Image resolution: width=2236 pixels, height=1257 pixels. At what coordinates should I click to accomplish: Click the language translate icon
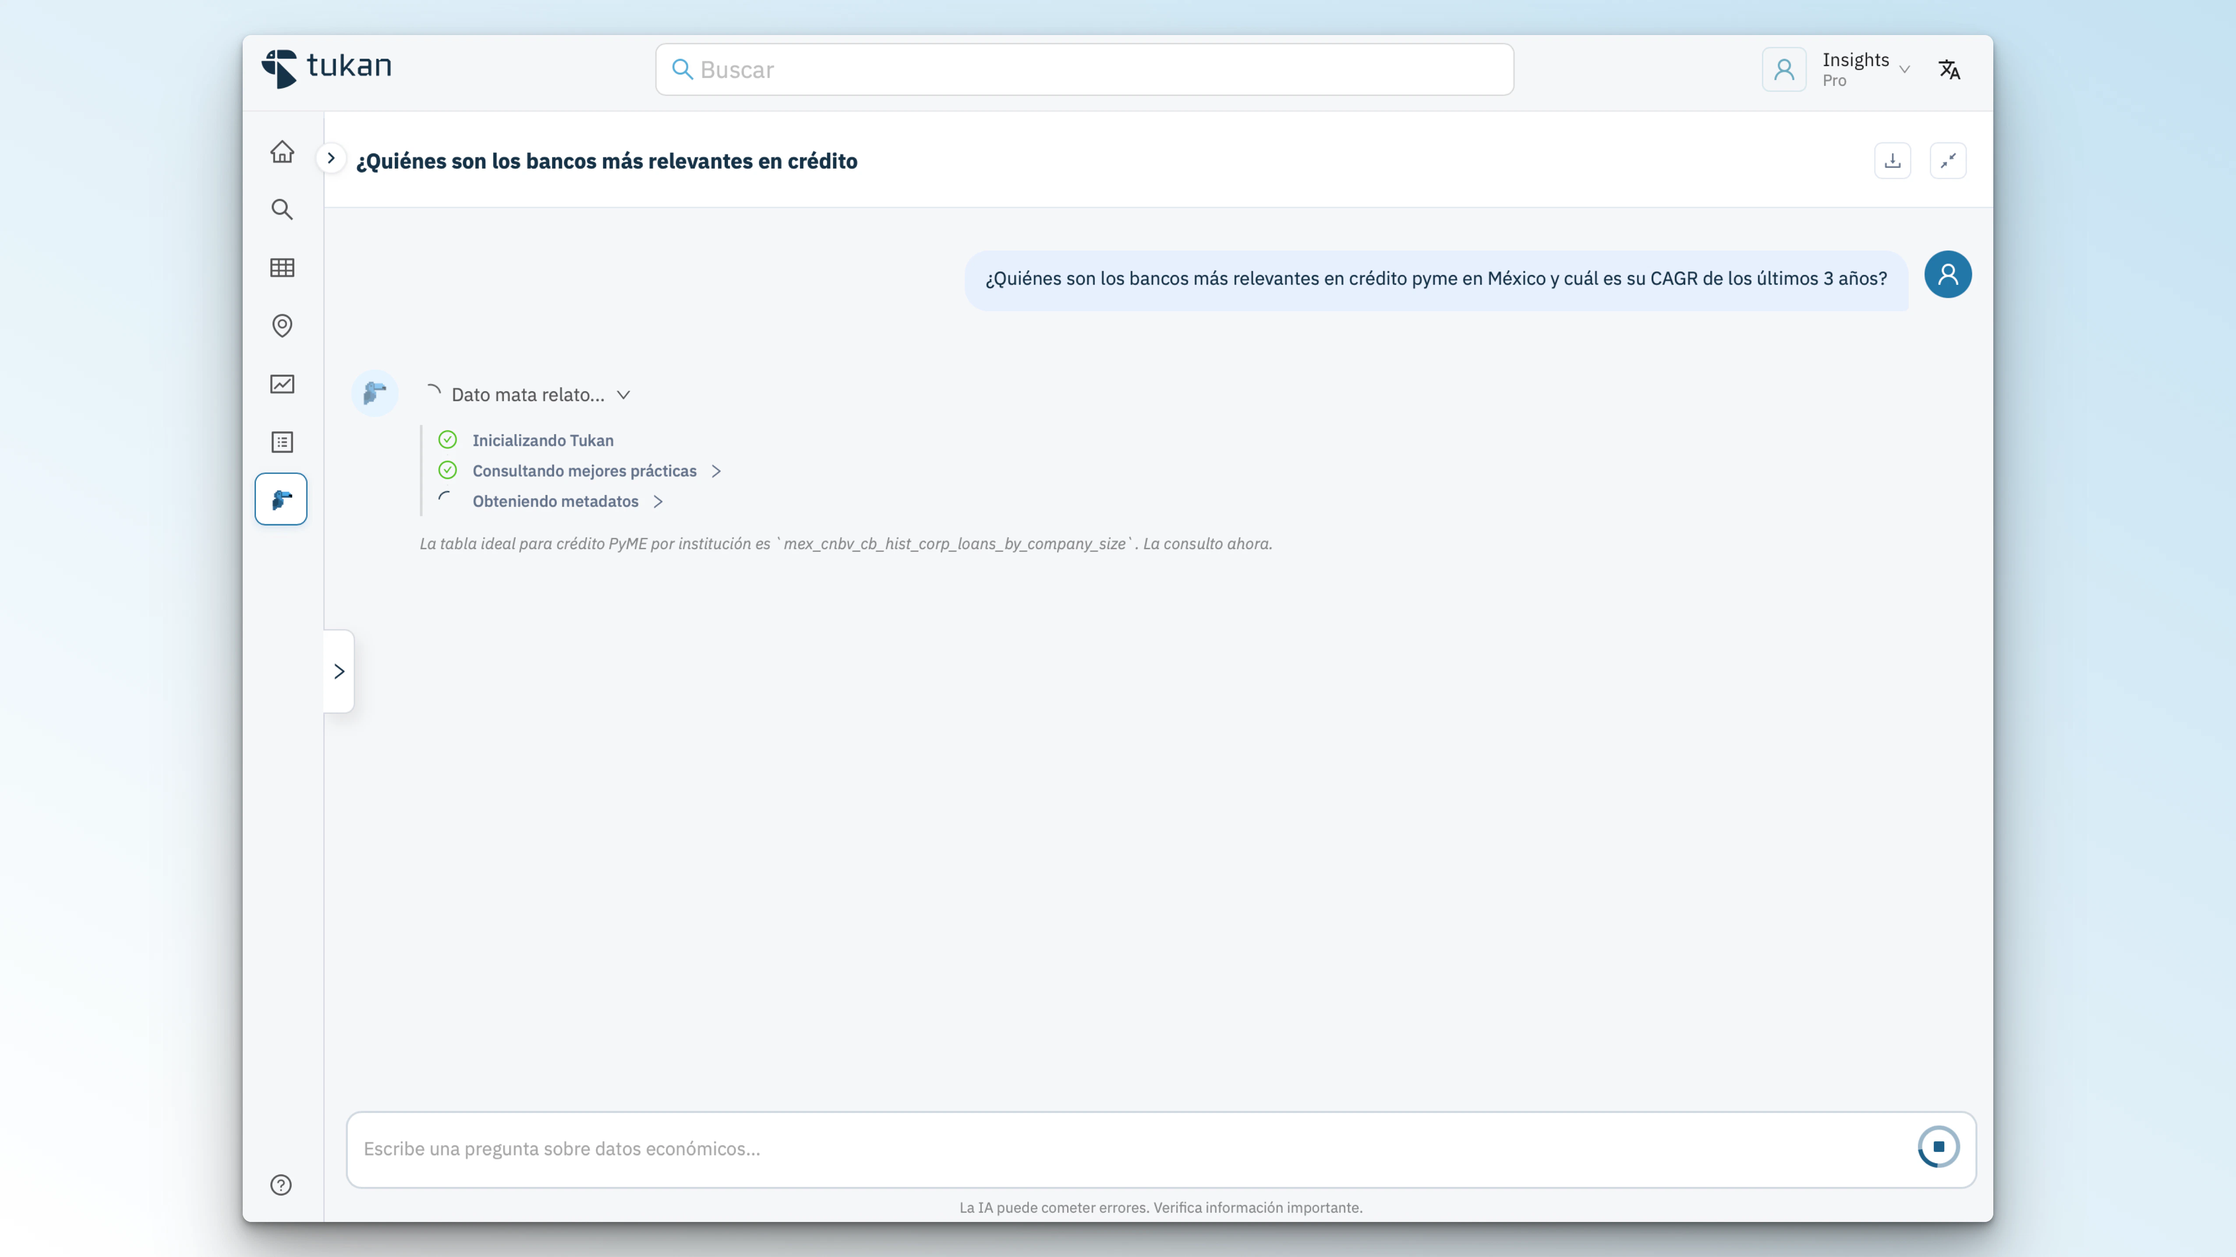pos(1949,70)
